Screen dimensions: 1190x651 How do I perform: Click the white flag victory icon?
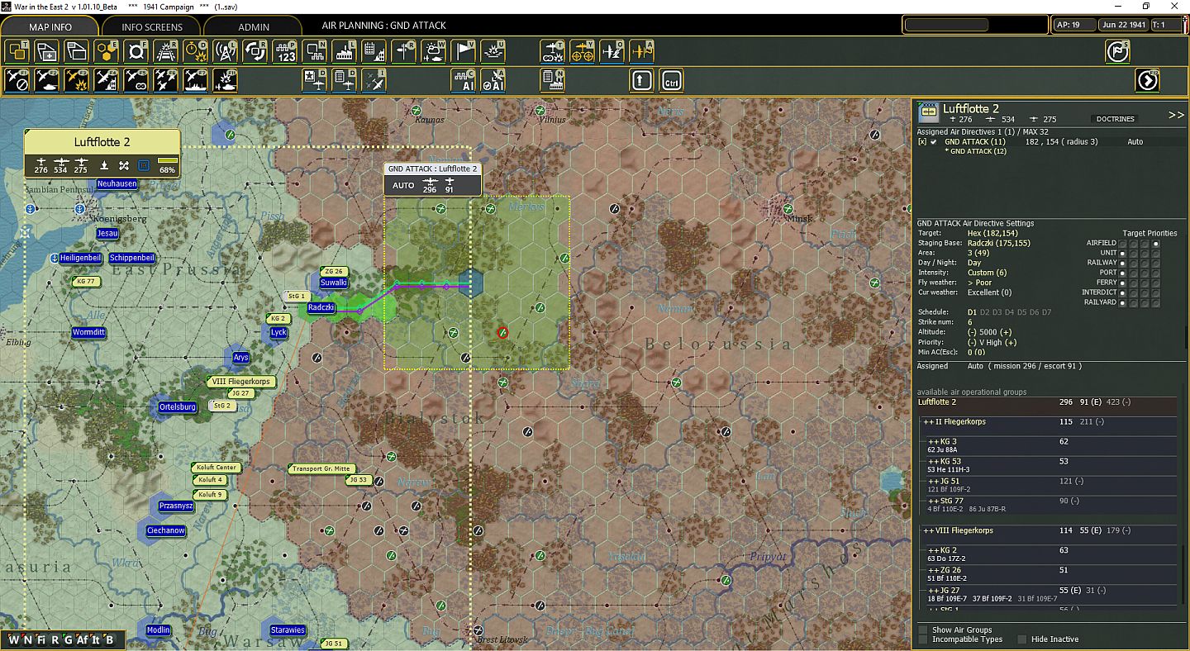click(x=464, y=51)
